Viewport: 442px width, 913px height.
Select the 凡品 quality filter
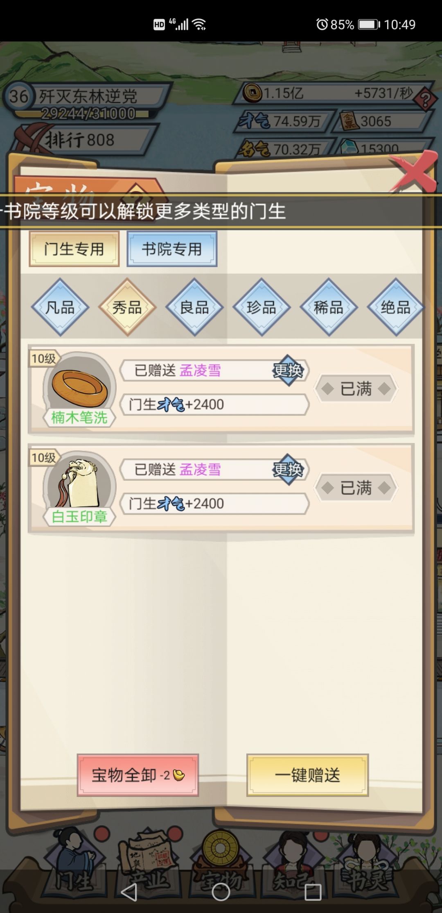60,307
